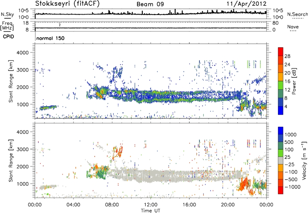Click the 16:00 time axis tick label

(189, 205)
